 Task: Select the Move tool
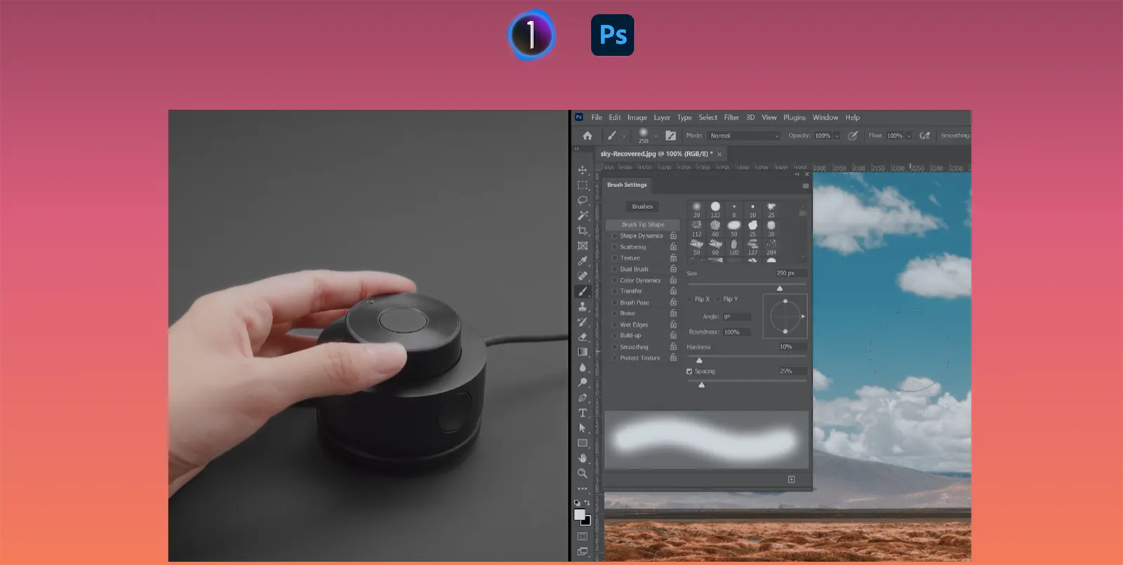583,170
